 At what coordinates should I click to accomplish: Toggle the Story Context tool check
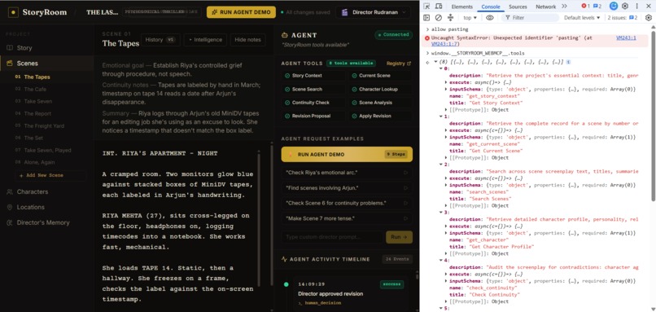[x=287, y=76]
